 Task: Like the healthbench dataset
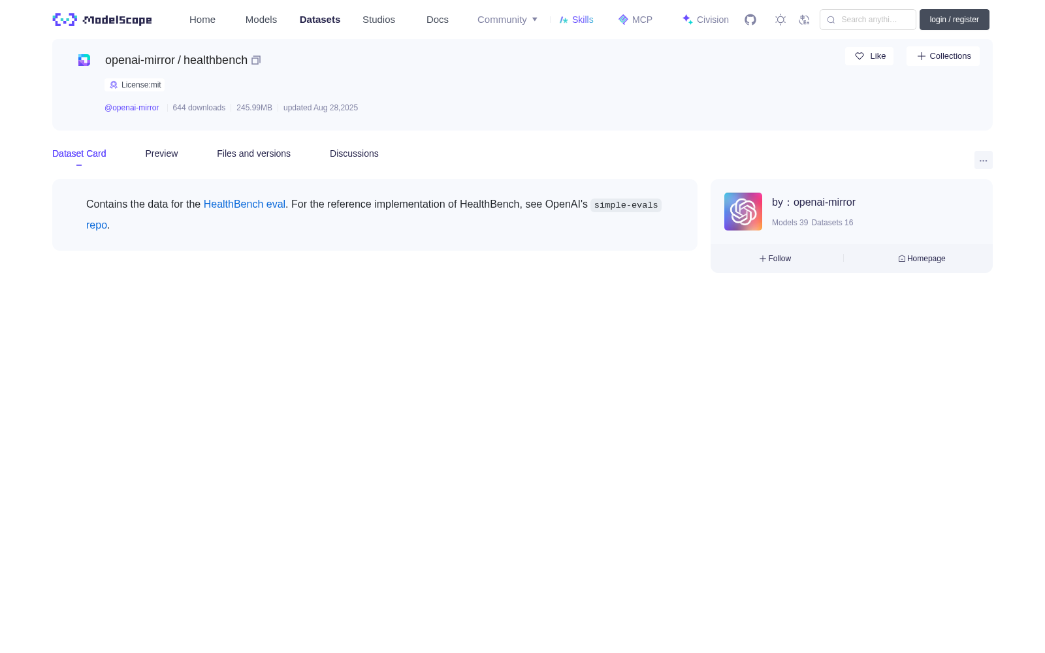tap(869, 56)
